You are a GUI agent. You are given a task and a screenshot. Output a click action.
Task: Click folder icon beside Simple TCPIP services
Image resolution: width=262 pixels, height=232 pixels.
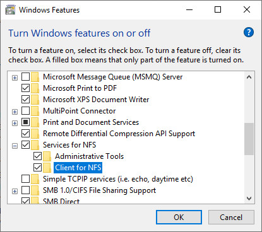pyautogui.click(x=35, y=179)
